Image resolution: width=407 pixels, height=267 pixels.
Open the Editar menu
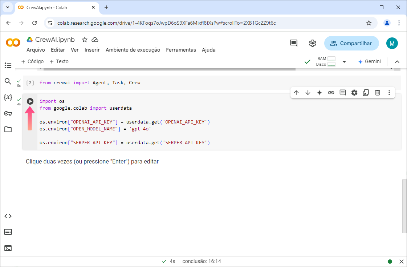pyautogui.click(x=58, y=50)
